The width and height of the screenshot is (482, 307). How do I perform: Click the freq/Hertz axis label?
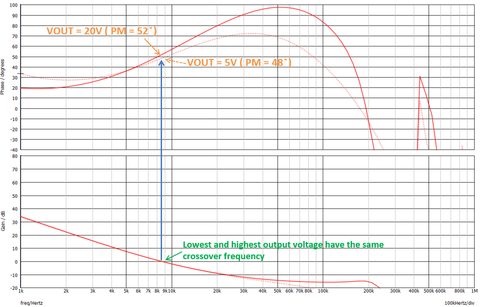click(32, 303)
